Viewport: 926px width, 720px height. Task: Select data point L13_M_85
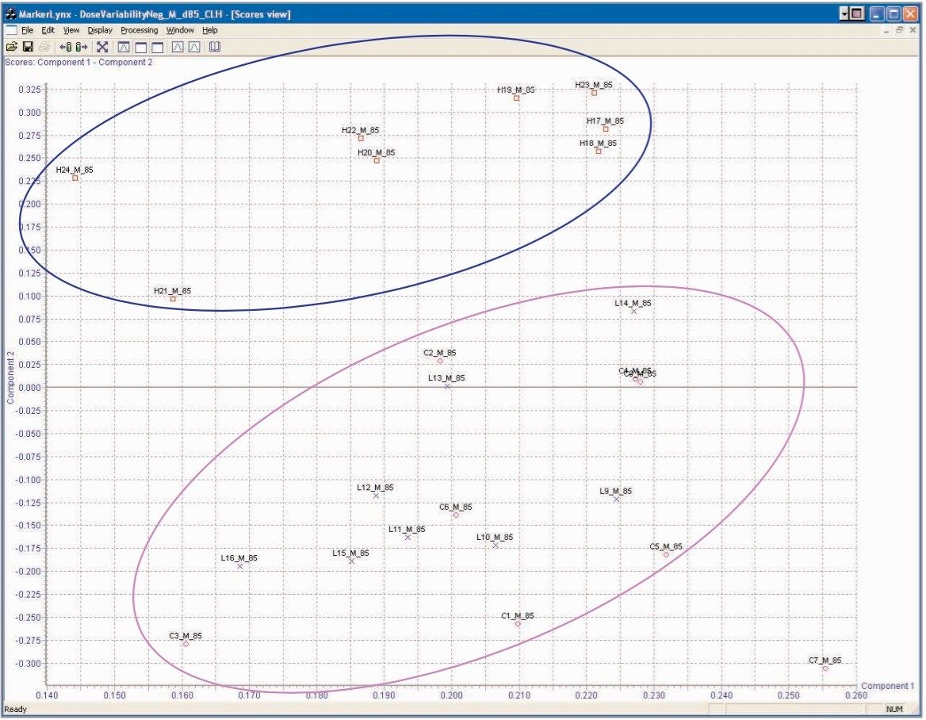pyautogui.click(x=448, y=386)
